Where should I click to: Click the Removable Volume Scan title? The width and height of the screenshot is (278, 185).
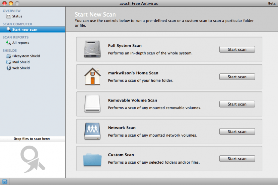(133, 101)
